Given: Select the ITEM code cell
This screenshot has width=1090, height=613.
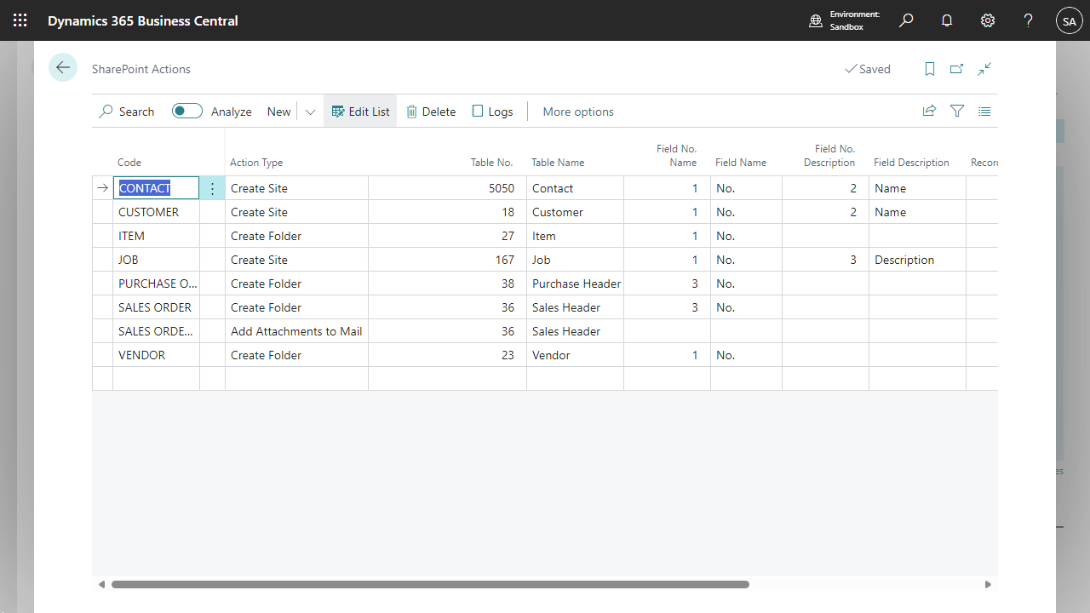Looking at the screenshot, I should (156, 236).
